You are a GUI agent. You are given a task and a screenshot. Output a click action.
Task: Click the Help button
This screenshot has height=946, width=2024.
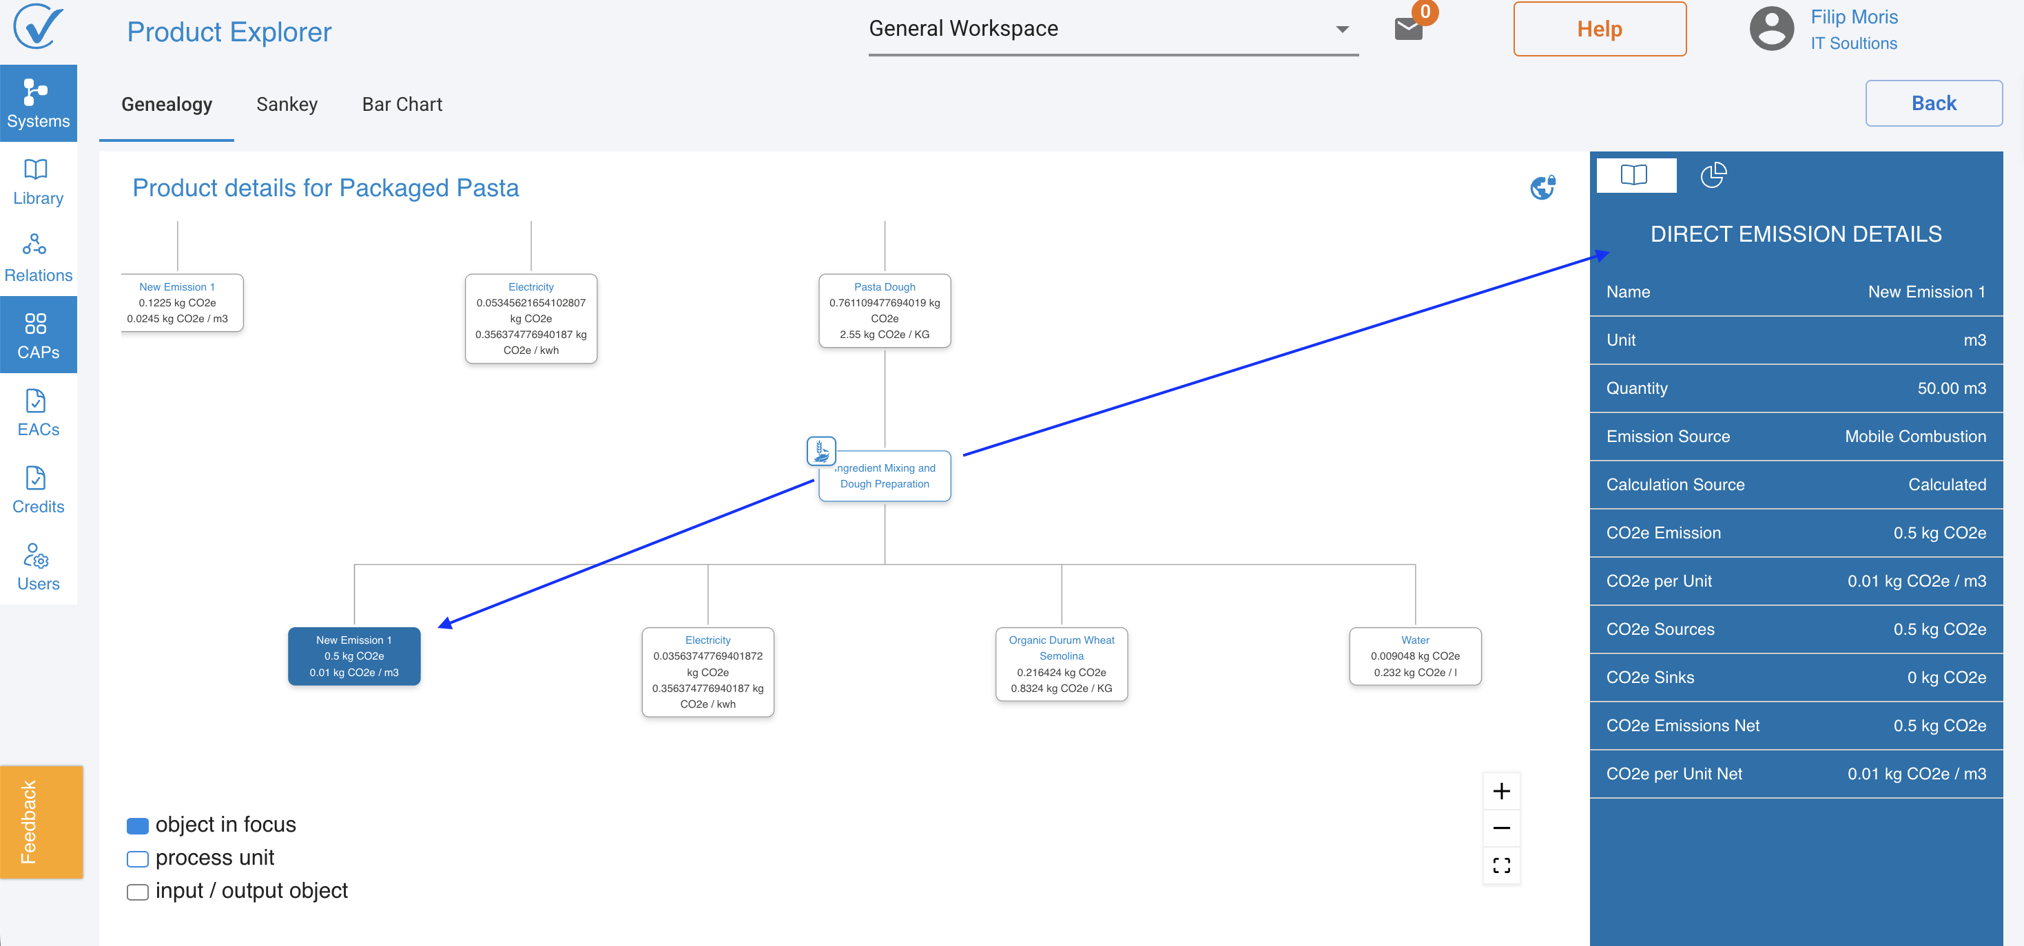click(x=1599, y=29)
